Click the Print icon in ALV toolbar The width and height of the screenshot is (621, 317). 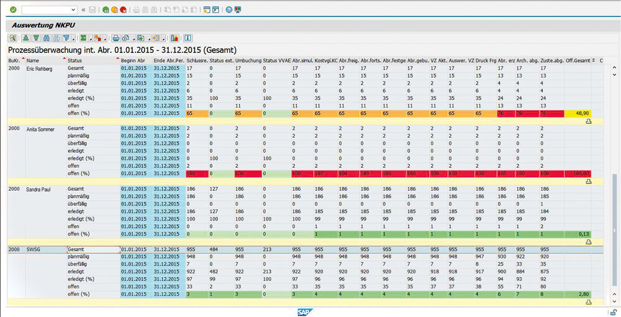[116, 38]
